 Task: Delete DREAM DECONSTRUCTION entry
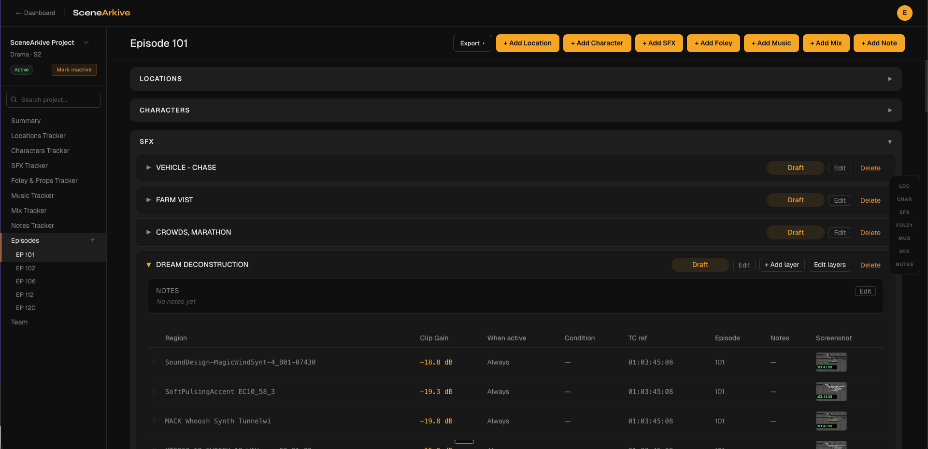[870, 265]
